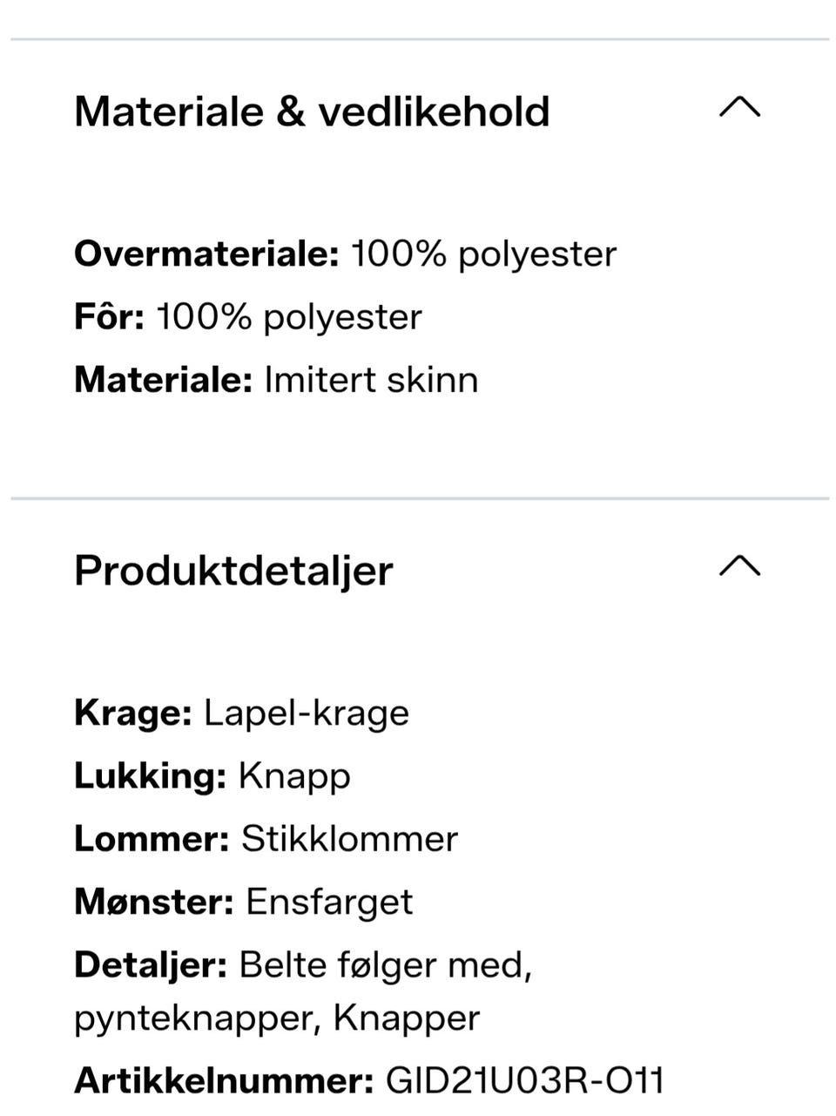Click the Mønster Ensfarget detail row
This screenshot has width=836, height=1116.
(243, 902)
